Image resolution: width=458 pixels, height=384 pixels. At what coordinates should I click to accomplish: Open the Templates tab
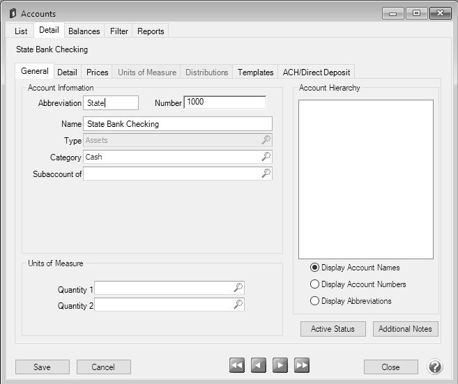point(255,72)
